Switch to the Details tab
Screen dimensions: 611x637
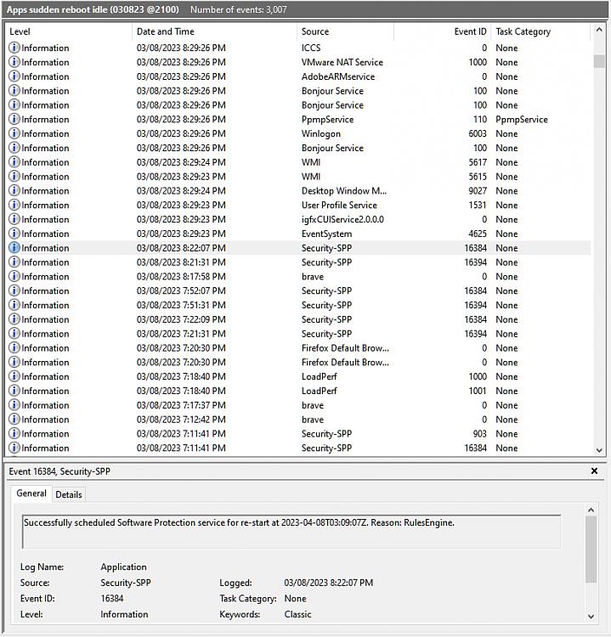(x=69, y=494)
